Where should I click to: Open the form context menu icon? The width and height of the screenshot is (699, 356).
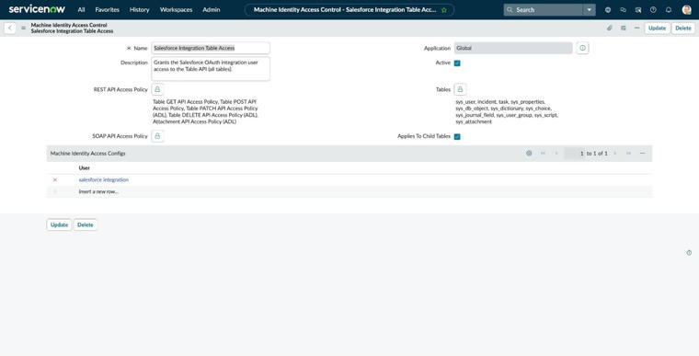coord(23,28)
